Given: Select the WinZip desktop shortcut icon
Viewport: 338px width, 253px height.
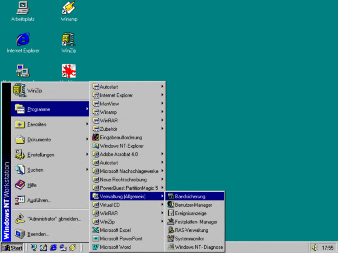Looking at the screenshot, I should (69, 43).
